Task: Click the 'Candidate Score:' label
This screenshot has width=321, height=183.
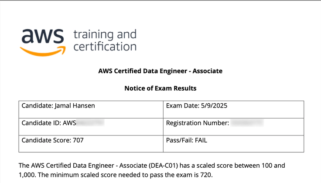Action: click(47, 140)
